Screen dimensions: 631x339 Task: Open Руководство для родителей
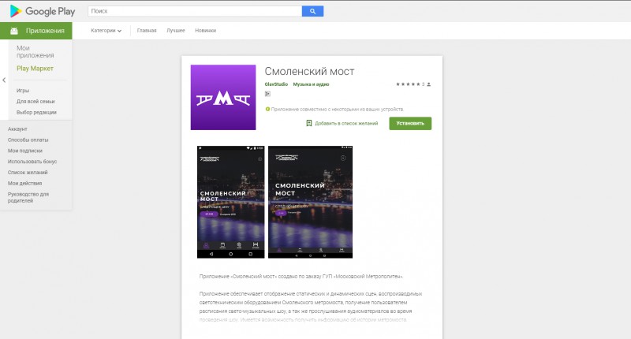(x=28, y=197)
